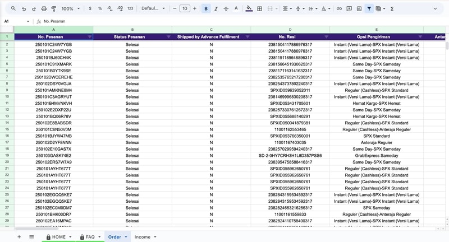The image size is (449, 242).
Task: Click the A1 name box field
Action: (17, 21)
